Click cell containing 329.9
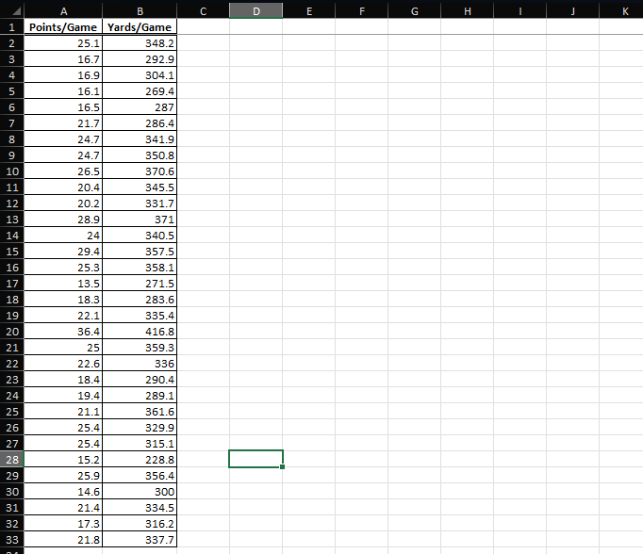 click(140, 428)
